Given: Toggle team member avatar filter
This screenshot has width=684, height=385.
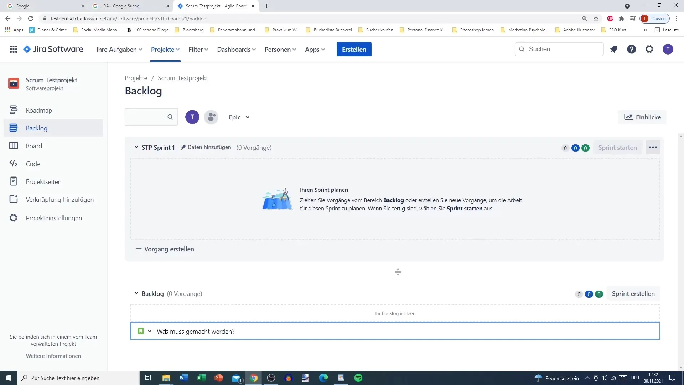Looking at the screenshot, I should [x=192, y=117].
